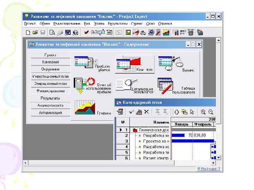Click the bar chart toolbar icon
254x190 pixels.
[175, 32]
